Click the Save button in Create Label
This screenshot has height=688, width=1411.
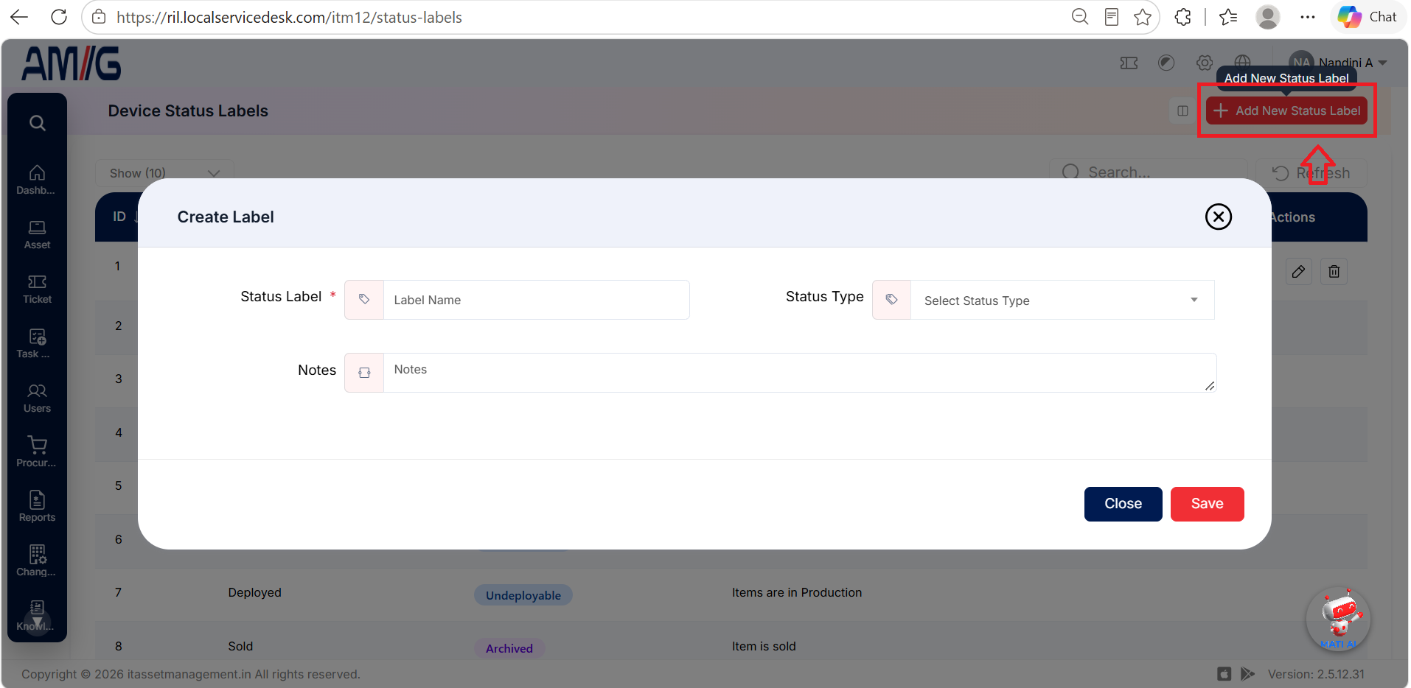coord(1207,504)
